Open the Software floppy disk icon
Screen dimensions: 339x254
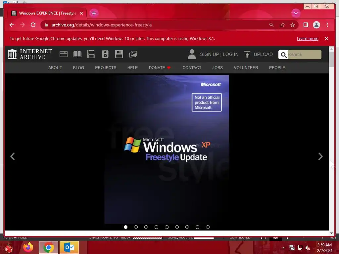tap(119, 54)
